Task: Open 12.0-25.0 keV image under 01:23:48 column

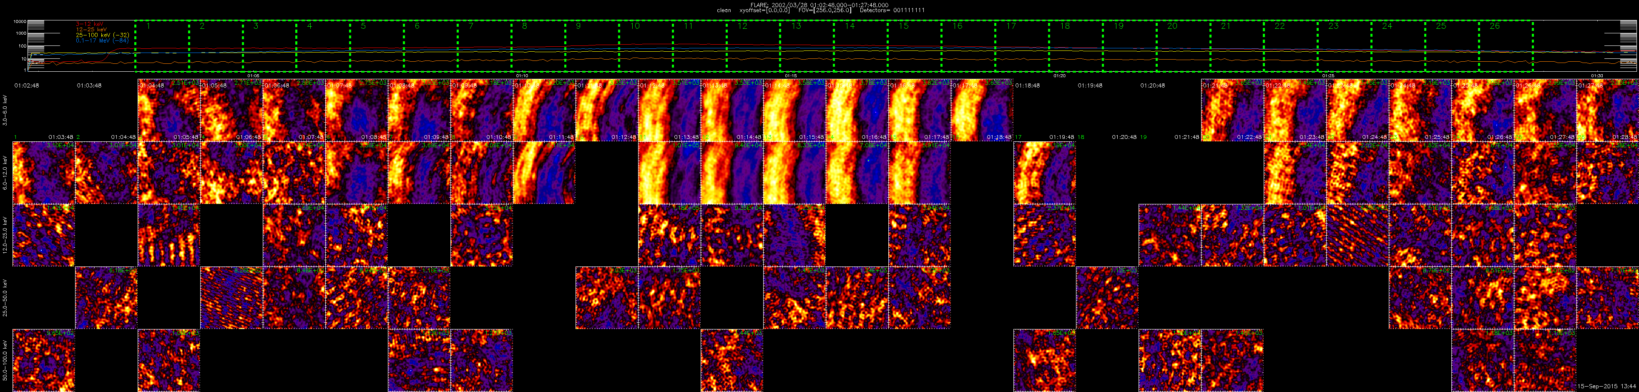Action: click(x=1358, y=236)
